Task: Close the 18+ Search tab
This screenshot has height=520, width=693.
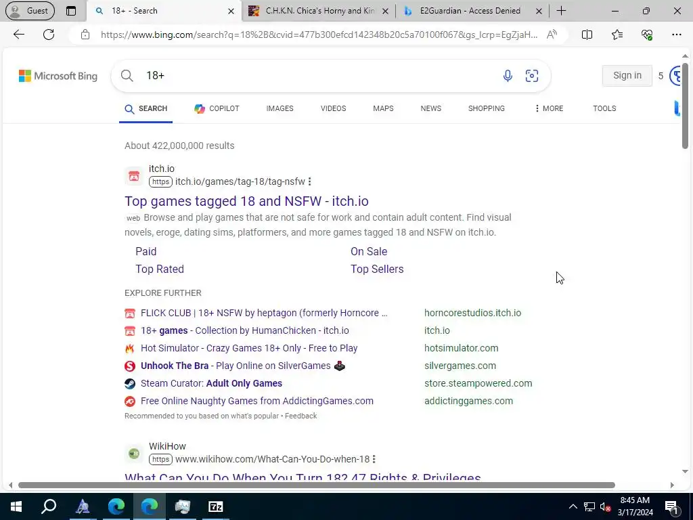Action: point(231,12)
